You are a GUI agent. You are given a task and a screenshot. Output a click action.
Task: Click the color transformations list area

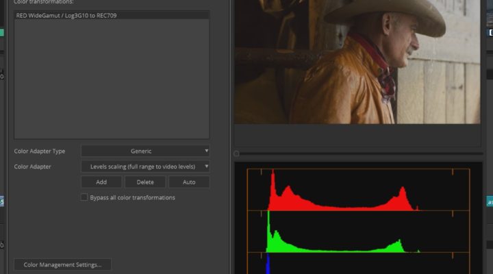point(112,75)
